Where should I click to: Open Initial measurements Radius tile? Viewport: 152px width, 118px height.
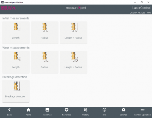[x=44, y=33]
